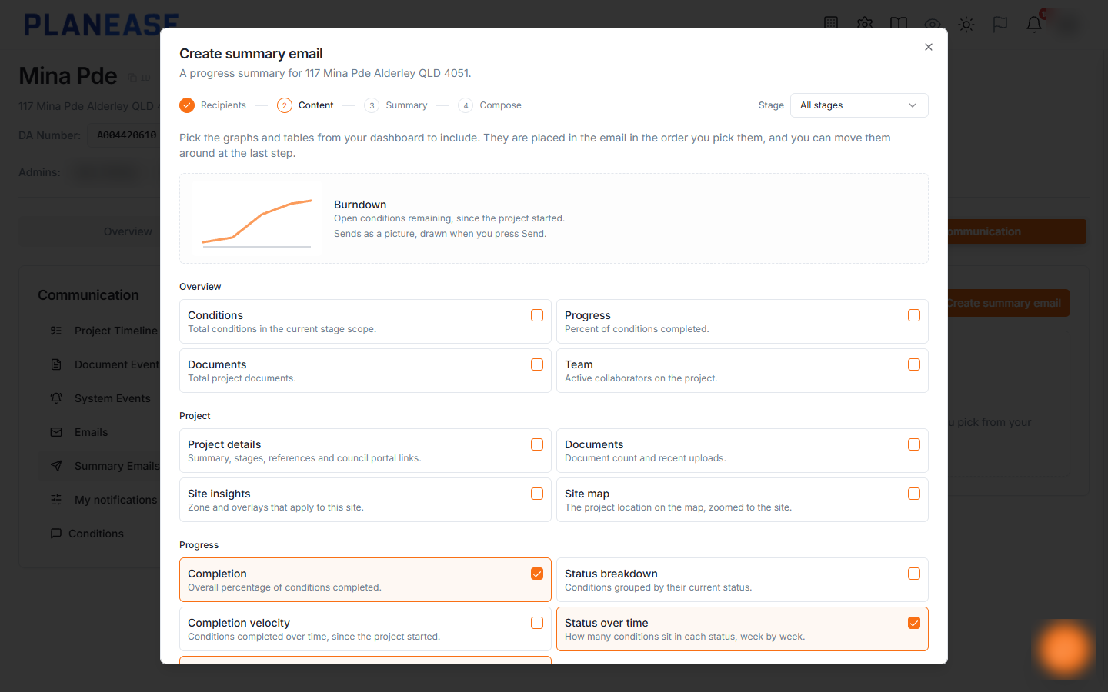1108x692 pixels.
Task: Enable the Project details checkbox
Action: tap(537, 444)
